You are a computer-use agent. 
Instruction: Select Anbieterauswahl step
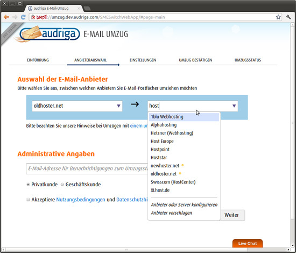(x=90, y=60)
